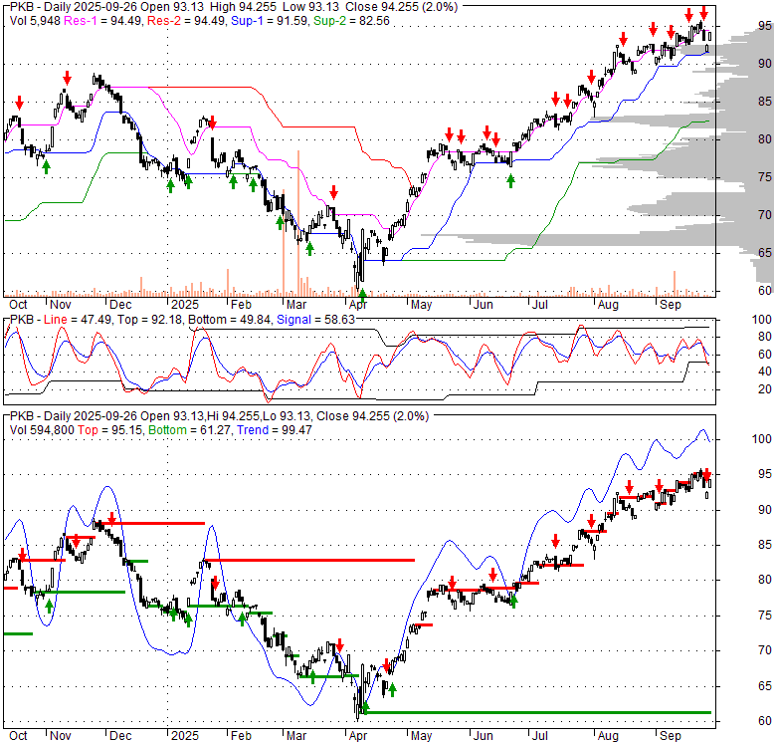Screen dimensions: 776x742
Task: Select the Mar label on the top chart axis
Action: coord(295,305)
